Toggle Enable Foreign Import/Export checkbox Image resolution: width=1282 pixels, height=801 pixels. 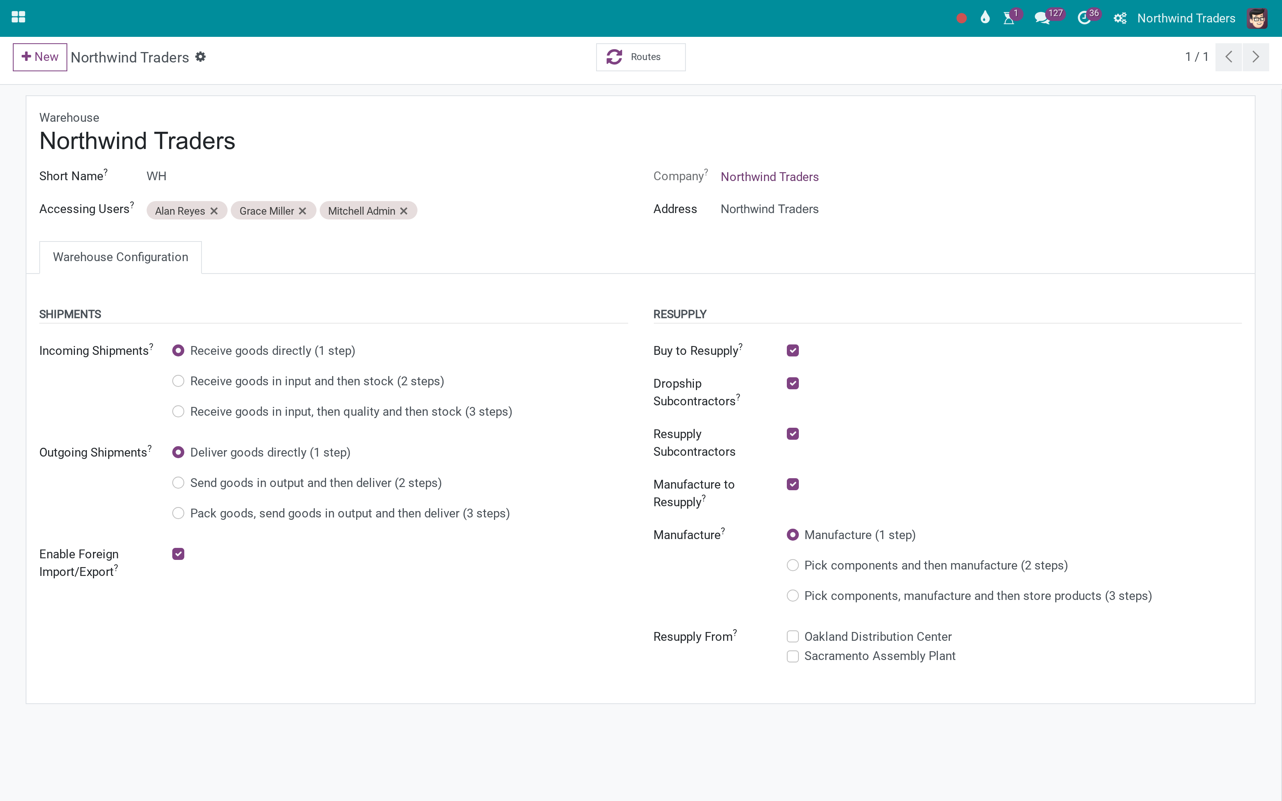(x=178, y=554)
